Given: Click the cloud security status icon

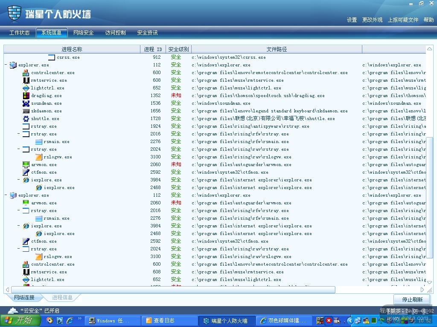Looking at the screenshot, I should pos(13,311).
